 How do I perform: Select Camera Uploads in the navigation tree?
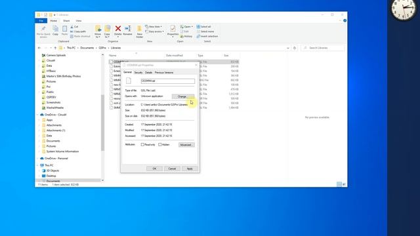[56, 55]
